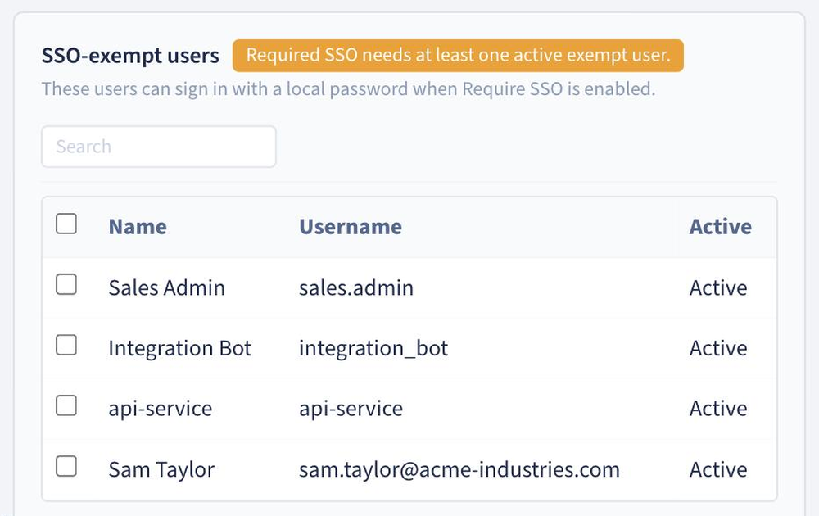Screen dimensions: 819x516
Task: Click the 'integration_bot' username cell
Action: (373, 348)
